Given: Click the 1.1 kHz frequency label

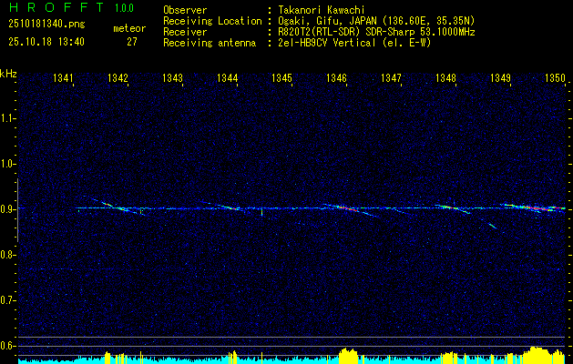Looking at the screenshot, I should pyautogui.click(x=9, y=118).
